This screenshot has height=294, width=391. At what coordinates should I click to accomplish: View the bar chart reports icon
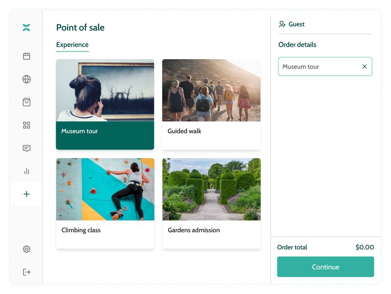point(27,171)
